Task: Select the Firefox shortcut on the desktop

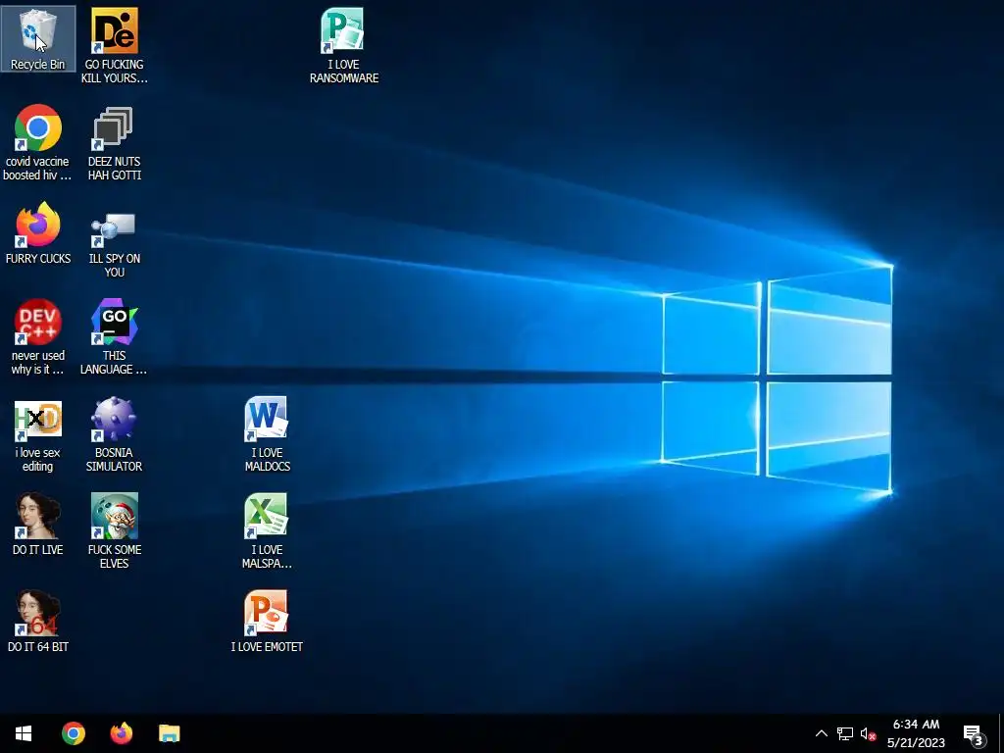Action: click(x=38, y=233)
